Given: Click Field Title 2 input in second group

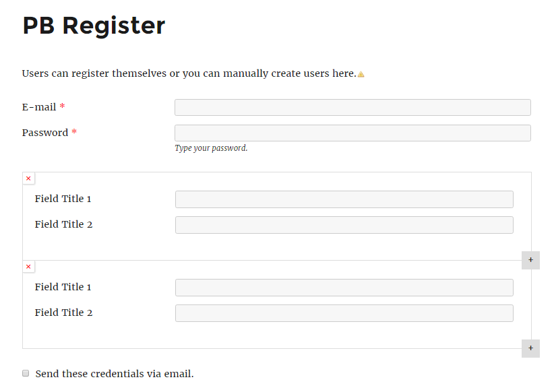Looking at the screenshot, I should click(344, 313).
